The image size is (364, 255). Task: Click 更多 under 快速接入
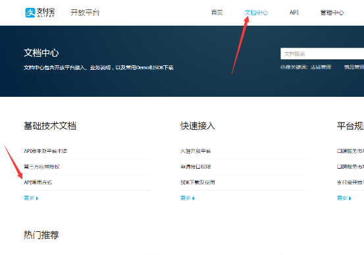pyautogui.click(x=188, y=198)
